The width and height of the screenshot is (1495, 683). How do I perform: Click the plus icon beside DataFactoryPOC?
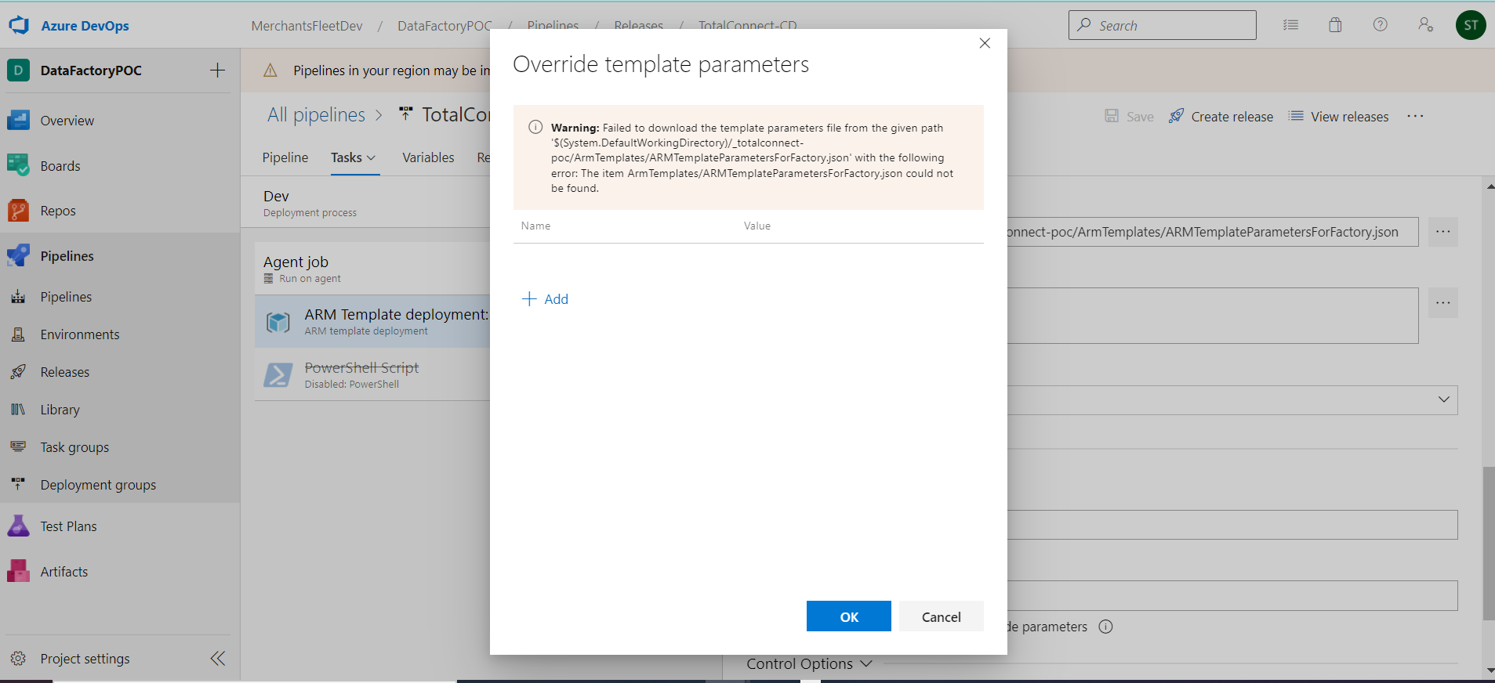pos(217,70)
